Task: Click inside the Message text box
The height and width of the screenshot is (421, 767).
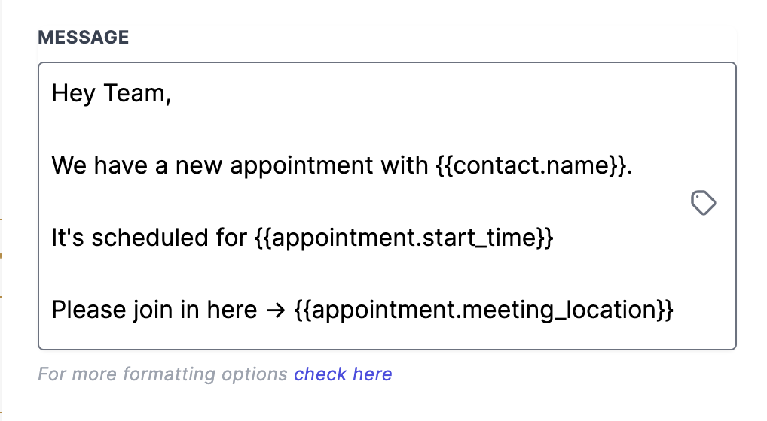Action: click(x=387, y=206)
